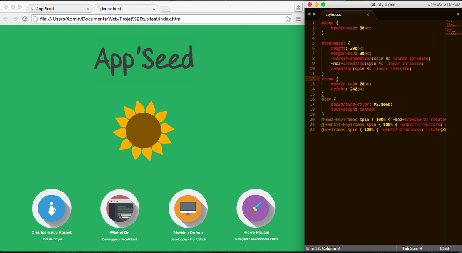Close the style.css tab in Sublime
This screenshot has width=462, height=253.
pyautogui.click(x=368, y=15)
